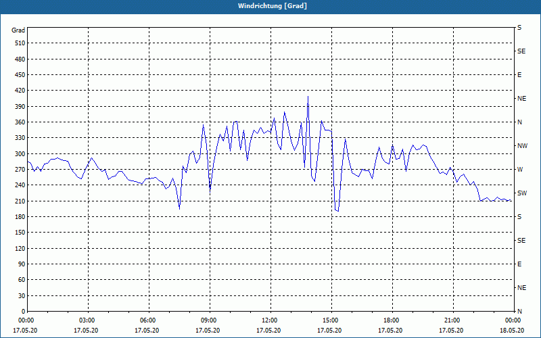Pick the 390 degree axis label
541x338 pixels.
20,106
